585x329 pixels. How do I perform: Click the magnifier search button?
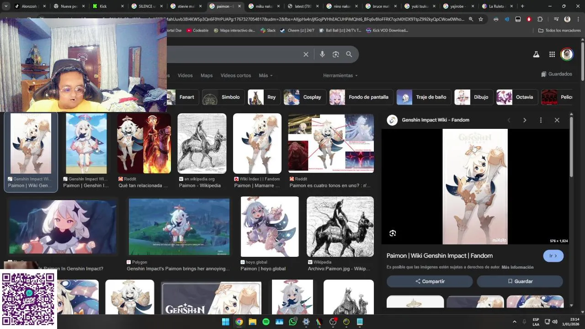[x=349, y=54]
